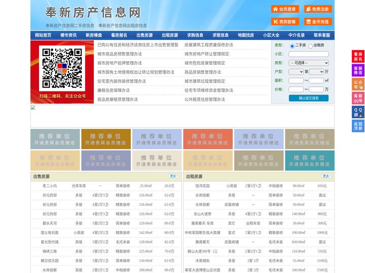Click the broken image banner icon
This screenshot has height=273, width=365.
tap(33, 108)
